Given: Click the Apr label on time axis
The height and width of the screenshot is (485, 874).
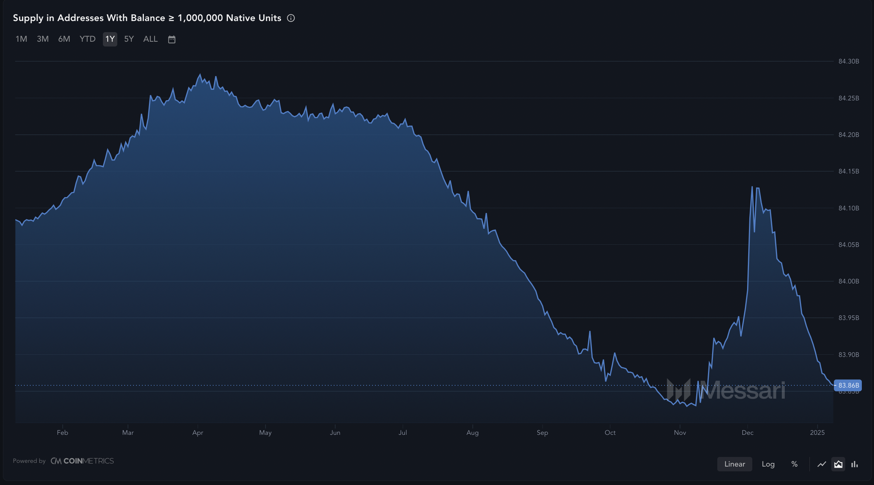Looking at the screenshot, I should (198, 433).
